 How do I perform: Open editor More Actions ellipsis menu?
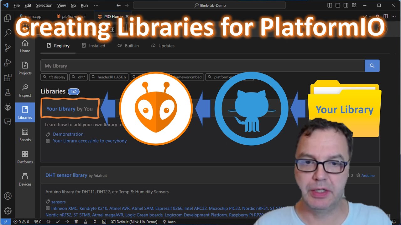tap(394, 16)
